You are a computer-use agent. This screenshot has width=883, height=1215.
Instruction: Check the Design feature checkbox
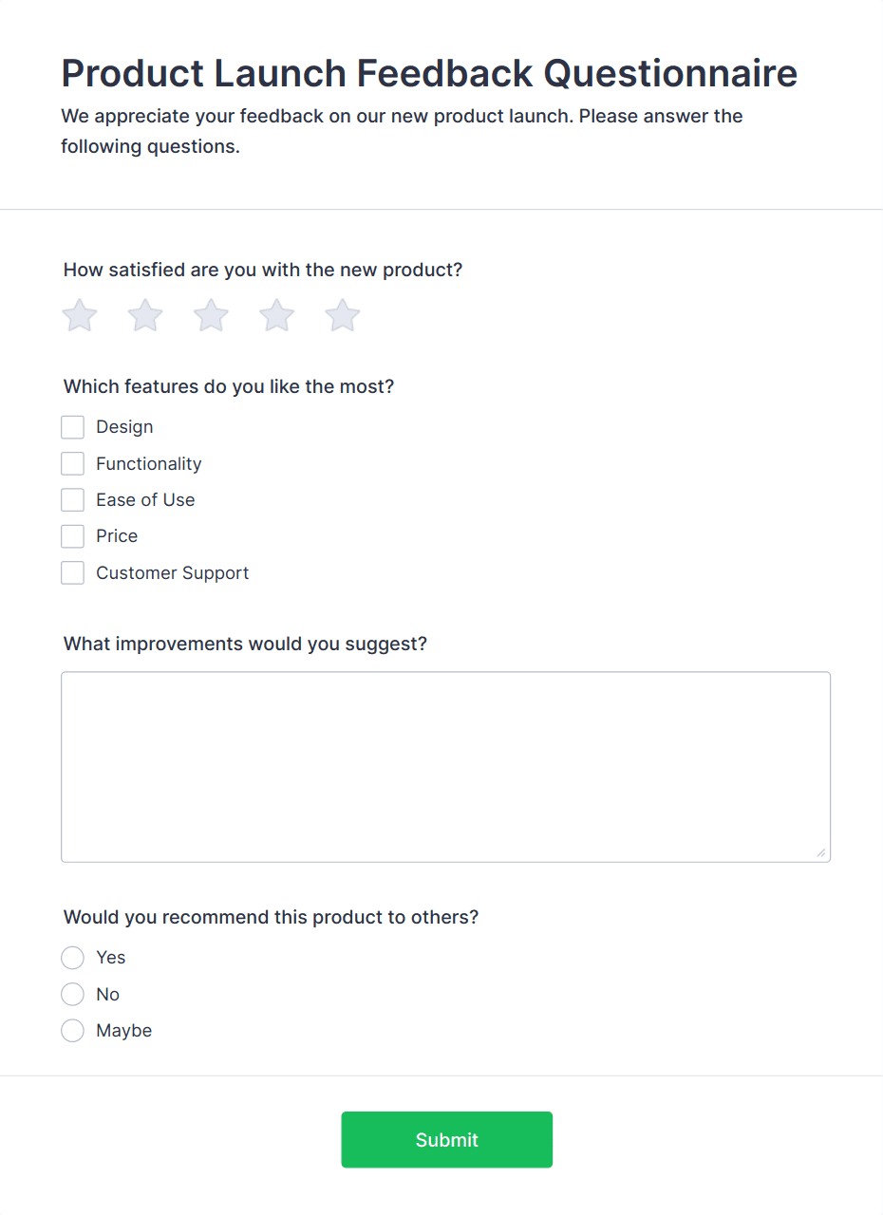click(x=72, y=427)
